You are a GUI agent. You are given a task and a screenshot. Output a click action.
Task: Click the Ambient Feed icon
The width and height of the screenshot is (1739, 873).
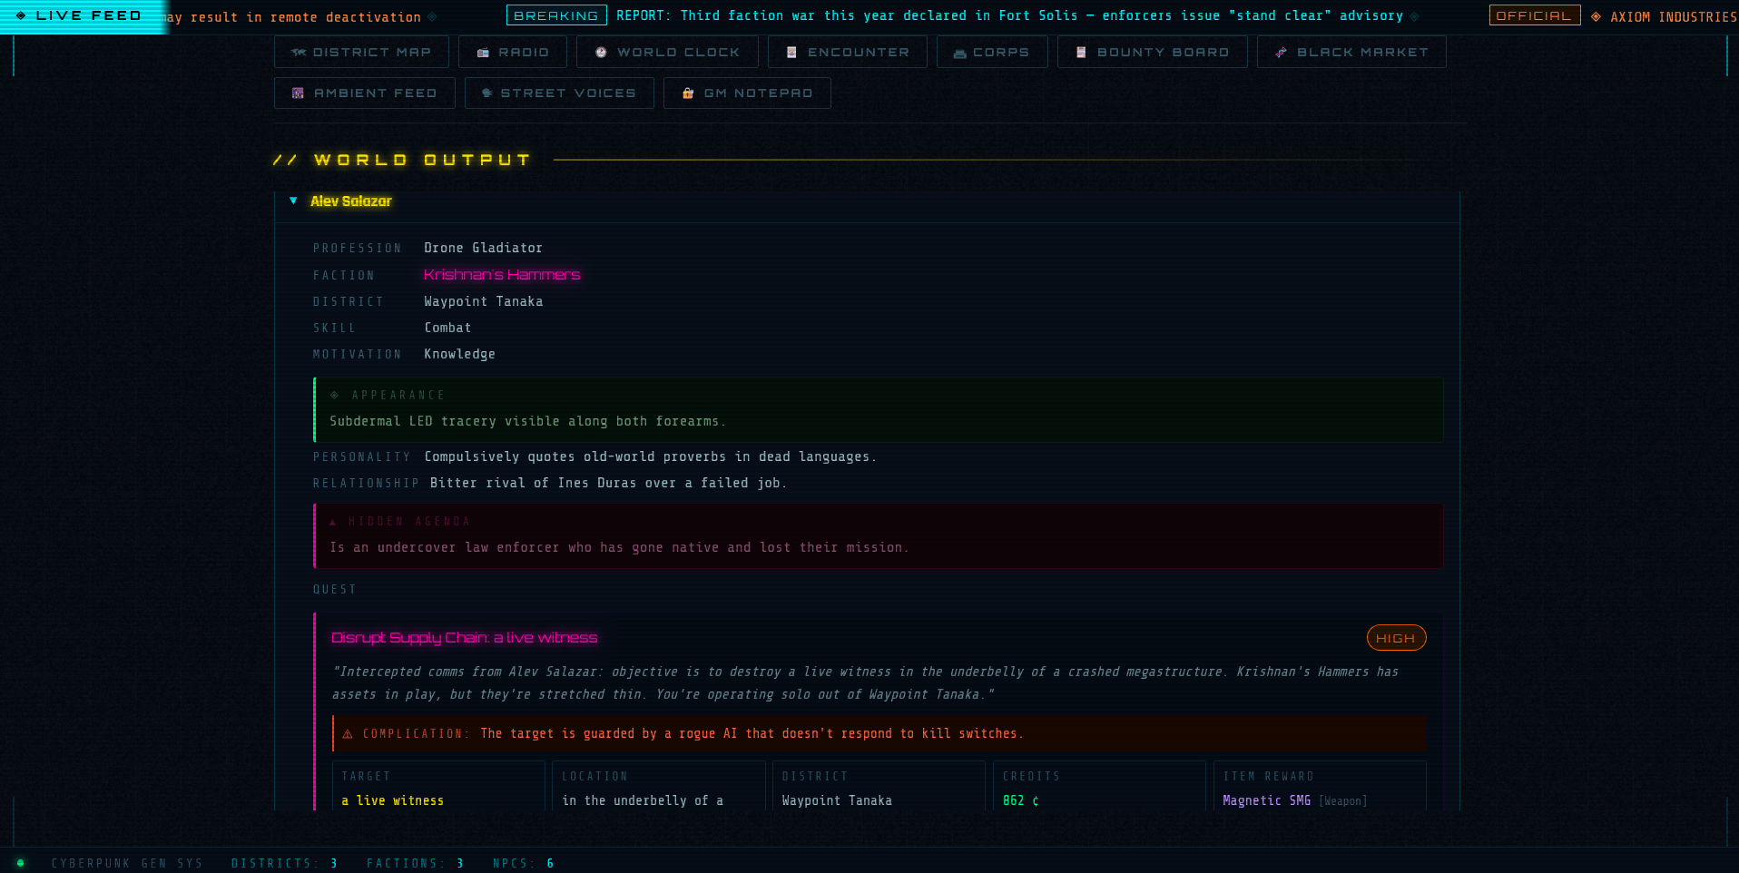(x=298, y=93)
